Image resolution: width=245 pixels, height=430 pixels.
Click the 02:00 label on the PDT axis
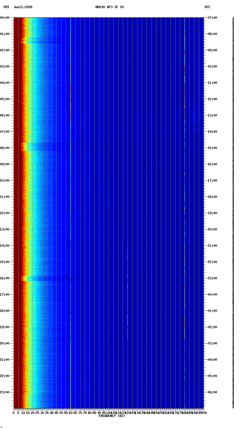tap(5, 50)
